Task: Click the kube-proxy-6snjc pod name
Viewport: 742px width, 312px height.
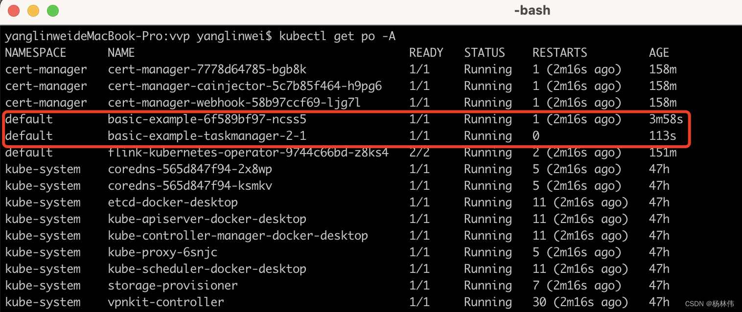Action: pos(162,252)
